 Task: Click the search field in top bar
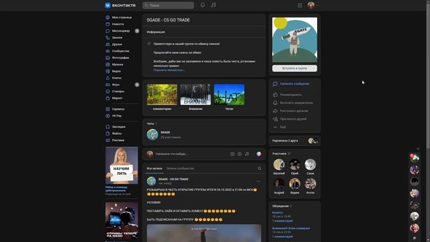tap(168, 5)
